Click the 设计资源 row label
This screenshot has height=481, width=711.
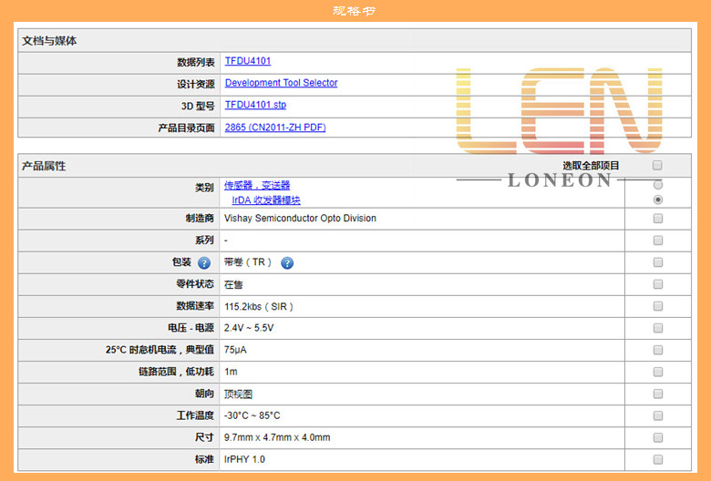point(195,84)
